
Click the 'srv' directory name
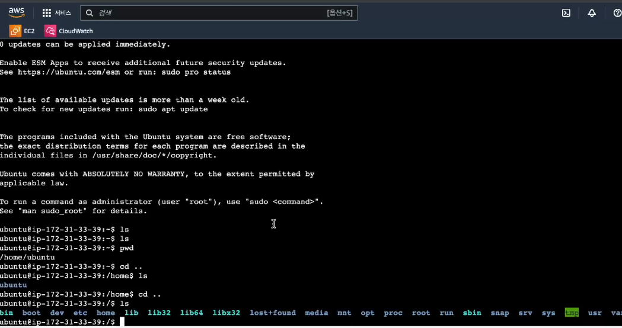click(525, 313)
